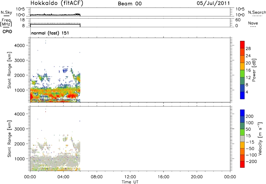This screenshot has width=266, height=184.
Task: Click '1000' range tick in velocity panel
Action: pos(20,159)
